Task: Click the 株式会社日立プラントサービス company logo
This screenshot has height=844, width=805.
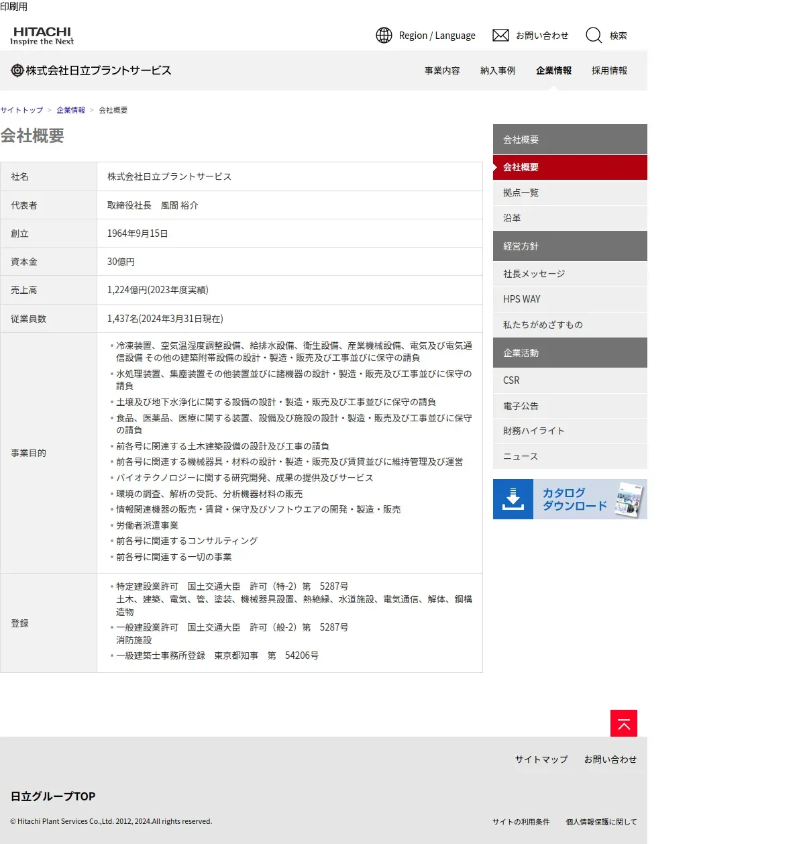Action: pos(91,70)
